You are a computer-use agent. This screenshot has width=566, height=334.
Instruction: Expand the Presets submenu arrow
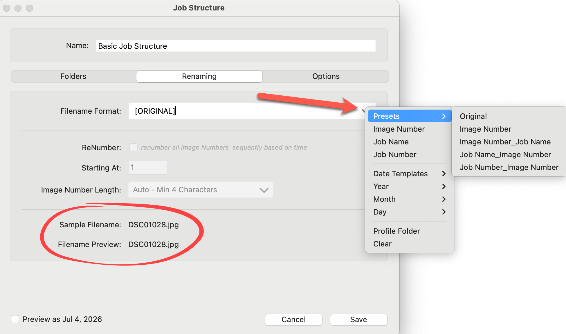444,116
